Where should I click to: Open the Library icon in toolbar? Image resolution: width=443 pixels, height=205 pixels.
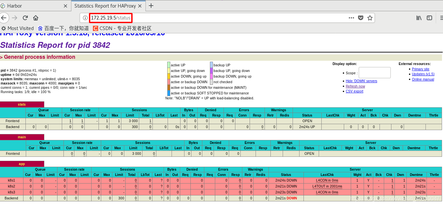coord(419,18)
